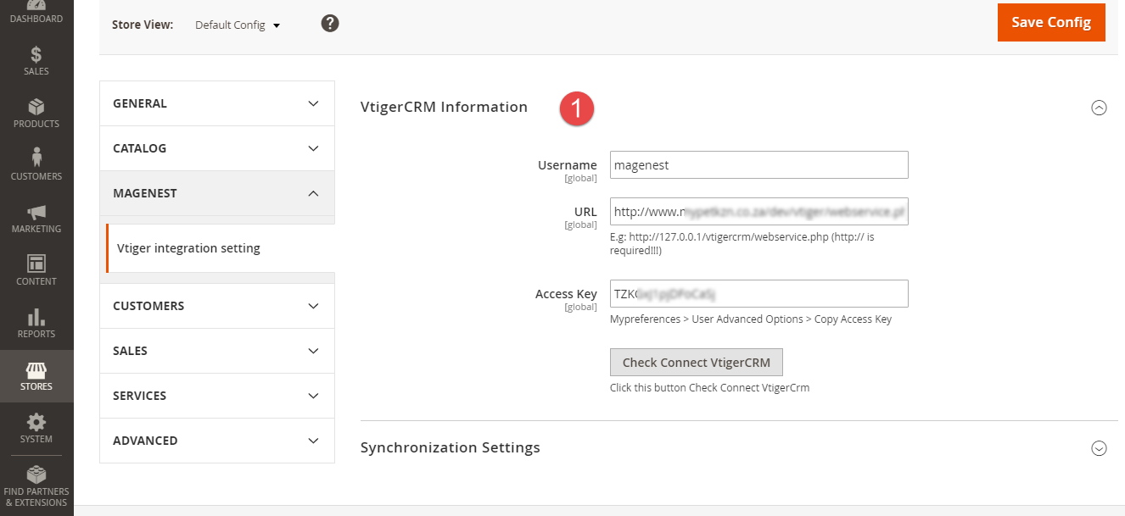Open the Stores menu in the sidebar

click(36, 376)
